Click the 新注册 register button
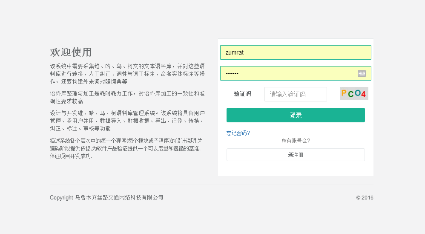 pos(296,155)
